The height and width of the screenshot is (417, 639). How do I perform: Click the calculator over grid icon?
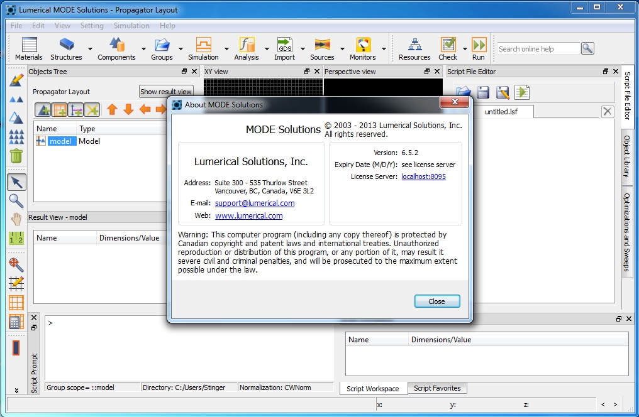[x=16, y=322]
